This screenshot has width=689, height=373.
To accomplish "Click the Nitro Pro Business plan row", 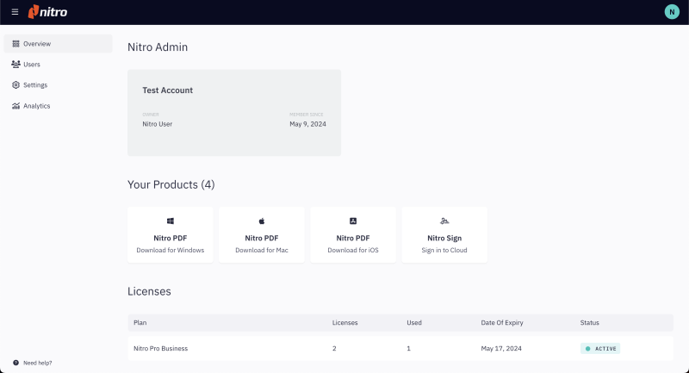I will pos(400,348).
